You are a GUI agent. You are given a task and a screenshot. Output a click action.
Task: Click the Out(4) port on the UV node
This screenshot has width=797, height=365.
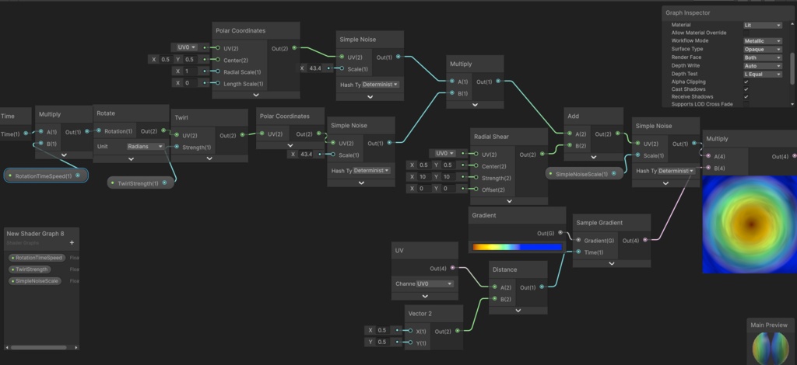pyautogui.click(x=452, y=268)
